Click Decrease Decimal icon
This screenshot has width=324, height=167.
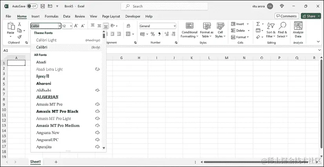click(173, 34)
